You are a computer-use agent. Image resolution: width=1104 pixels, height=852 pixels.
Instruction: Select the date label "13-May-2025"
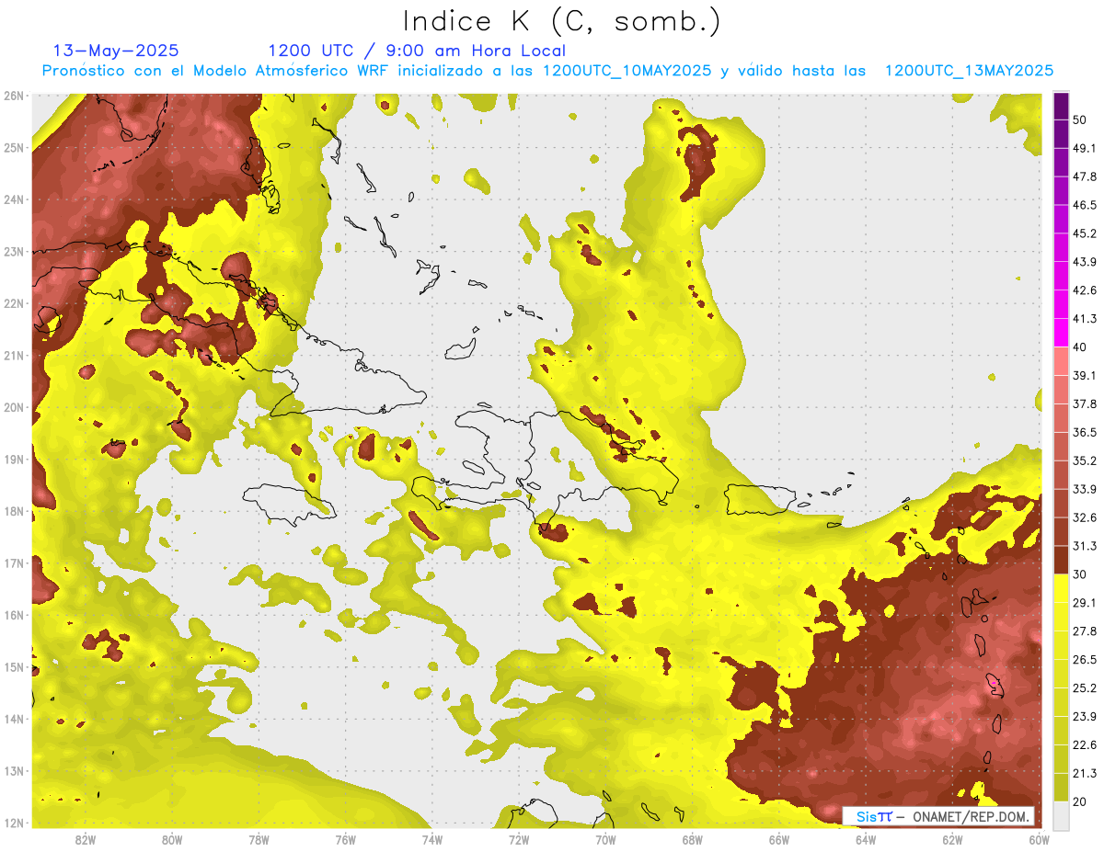click(x=116, y=51)
